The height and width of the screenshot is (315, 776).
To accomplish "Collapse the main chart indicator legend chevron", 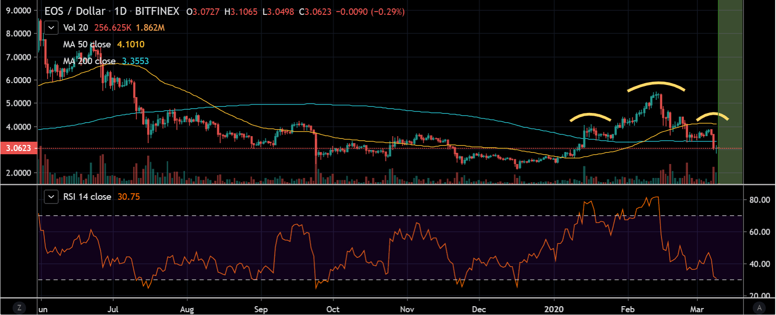I will pyautogui.click(x=51, y=27).
